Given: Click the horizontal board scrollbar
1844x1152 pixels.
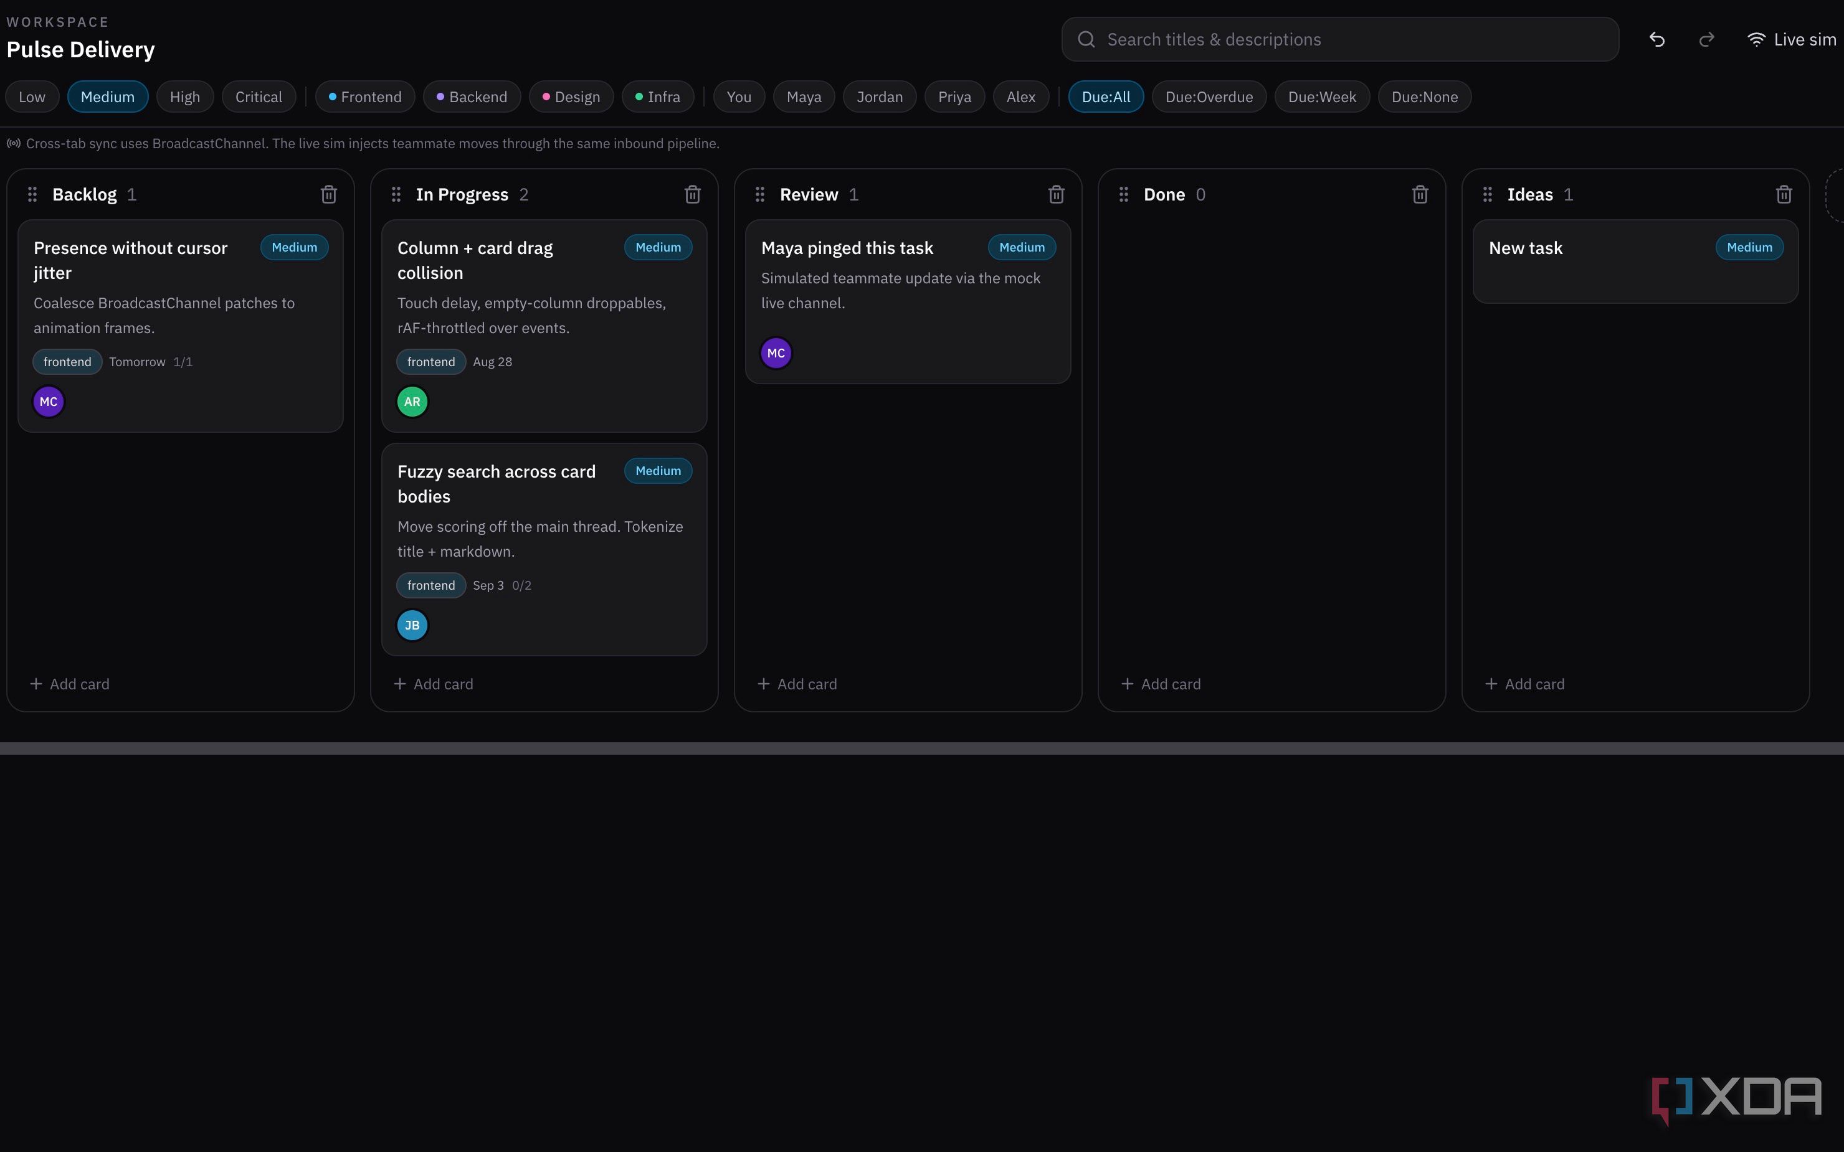Looking at the screenshot, I should tap(922, 748).
